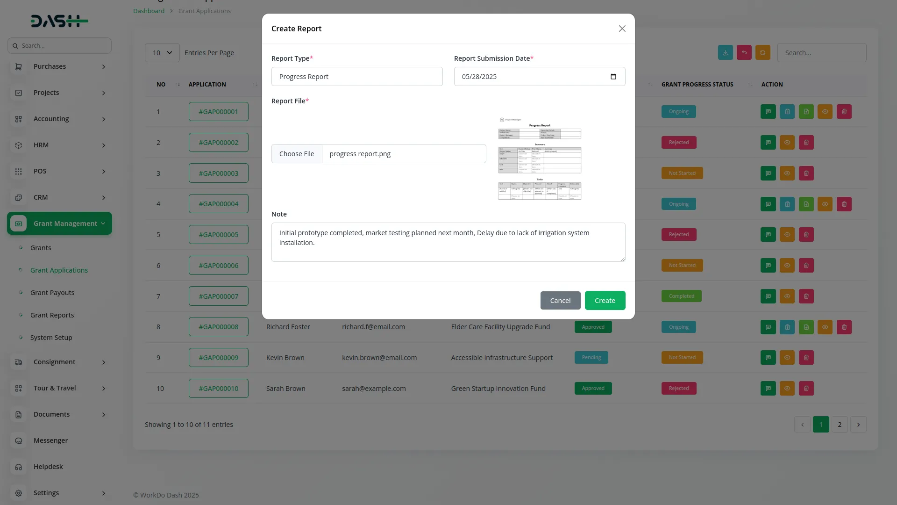Open Grant Payouts from the sidebar
This screenshot has height=505, width=897.
coord(52,292)
